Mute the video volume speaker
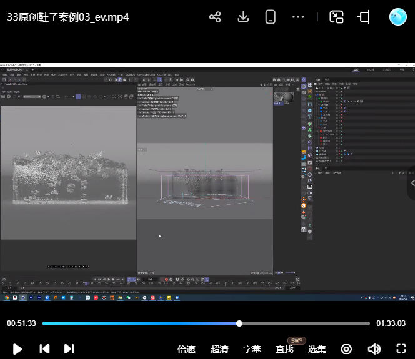 pyautogui.click(x=374, y=348)
